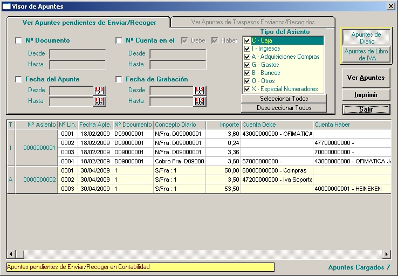Click the Cuenta Haber column header
The height and width of the screenshot is (276, 398).
(352, 125)
